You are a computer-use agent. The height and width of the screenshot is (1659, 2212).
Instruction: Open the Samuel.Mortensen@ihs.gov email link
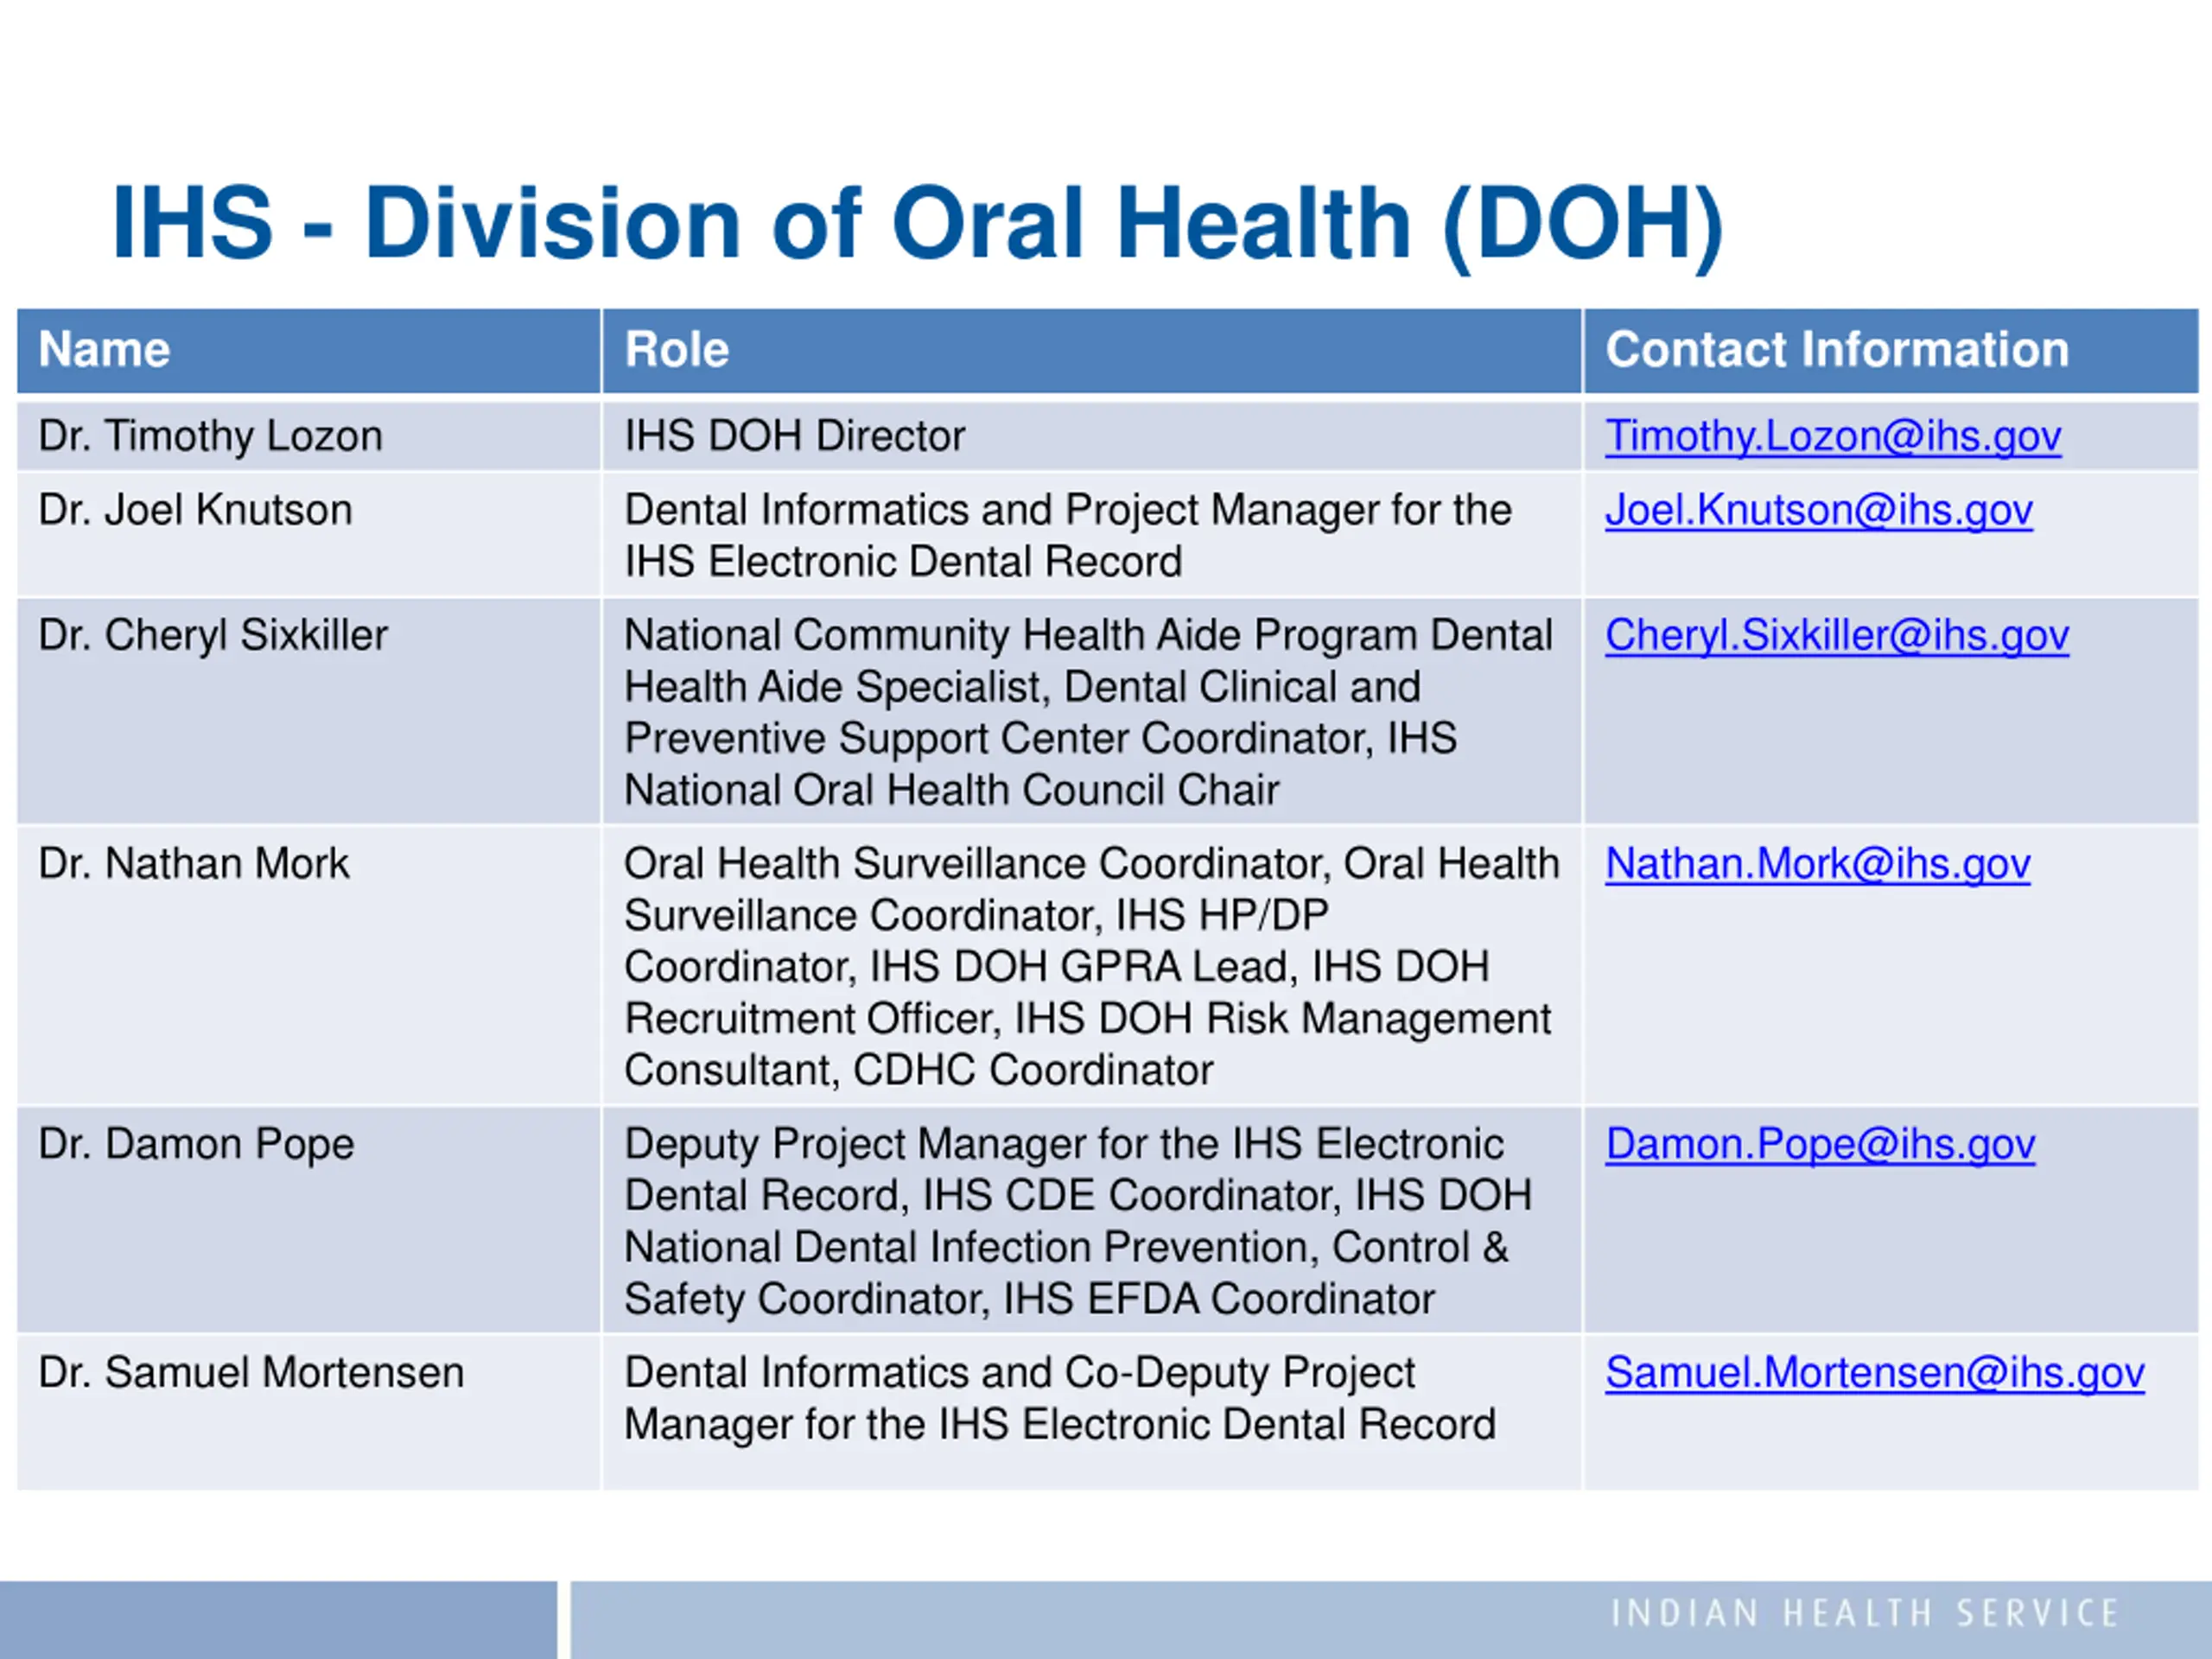[1875, 1373]
